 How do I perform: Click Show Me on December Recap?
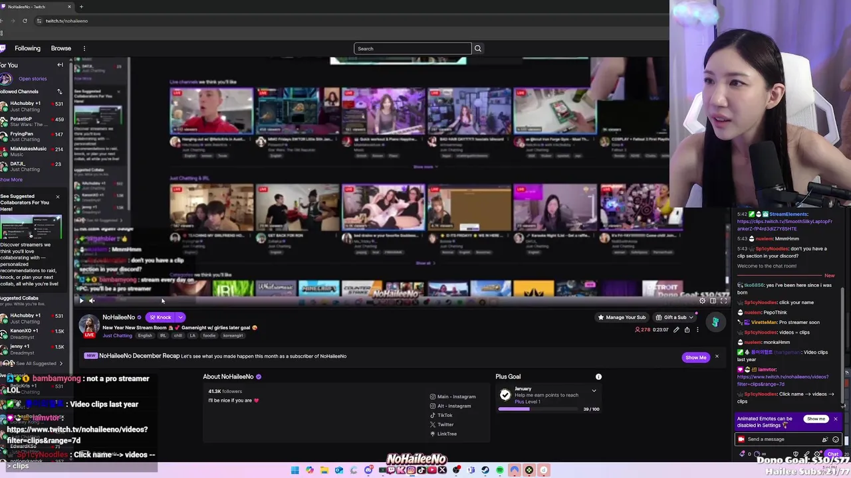tap(695, 357)
